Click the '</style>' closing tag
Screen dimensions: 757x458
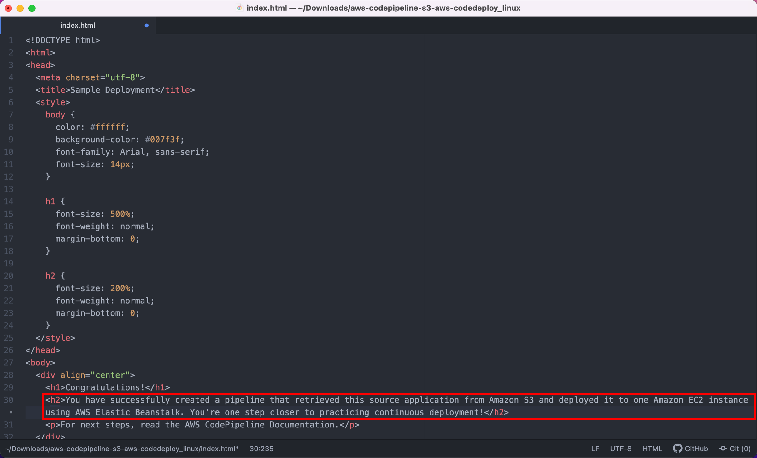click(x=55, y=338)
